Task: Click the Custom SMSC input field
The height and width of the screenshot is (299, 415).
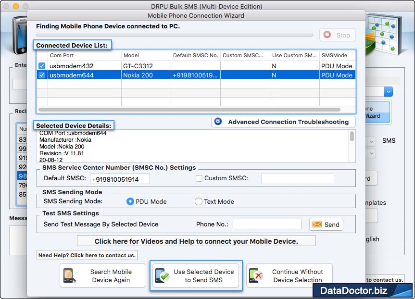Action: tap(298, 179)
